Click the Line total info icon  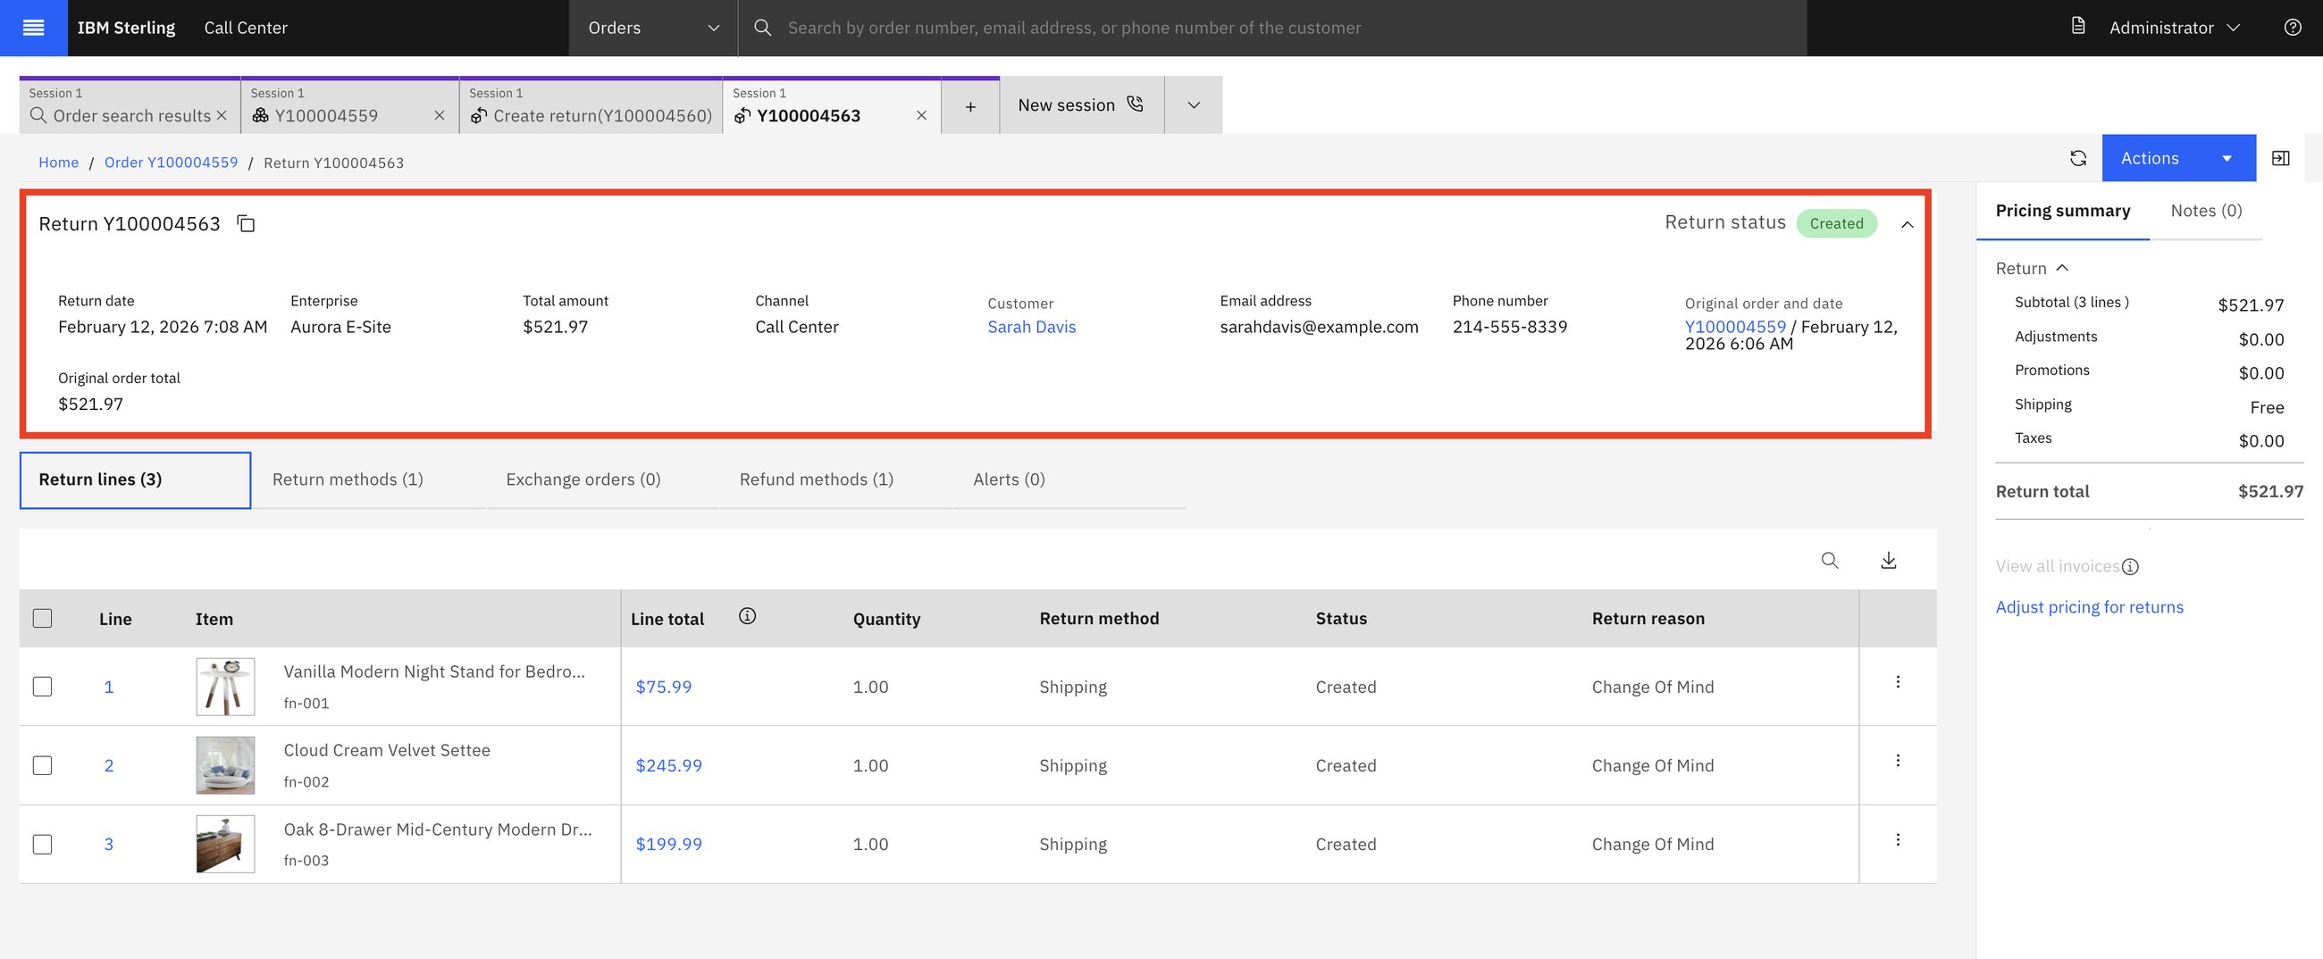[747, 615]
